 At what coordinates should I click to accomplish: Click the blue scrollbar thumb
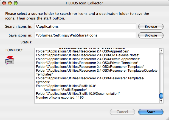161,96
